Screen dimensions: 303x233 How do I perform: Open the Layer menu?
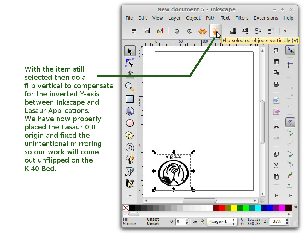coord(174,18)
